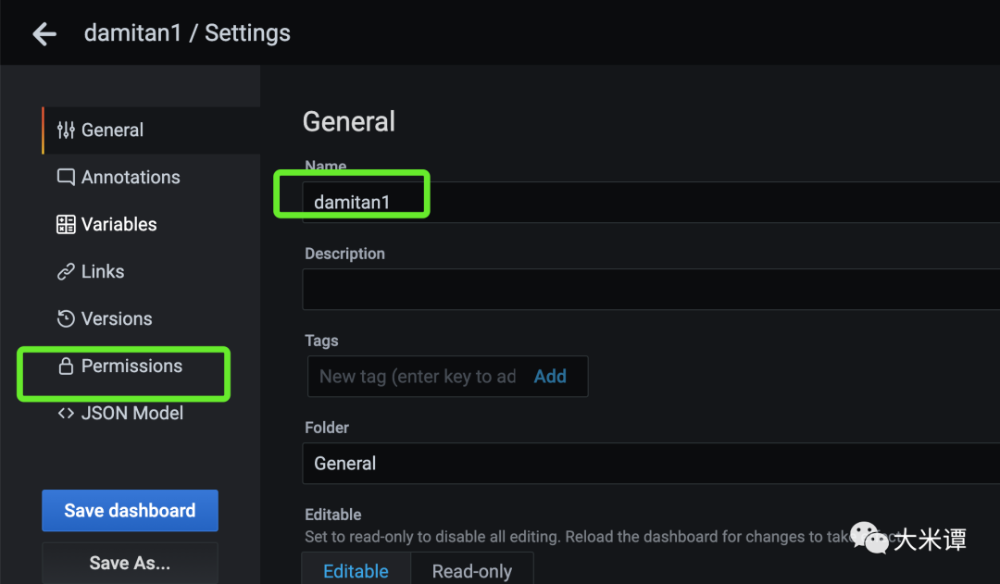Select the Editable option

point(356,571)
